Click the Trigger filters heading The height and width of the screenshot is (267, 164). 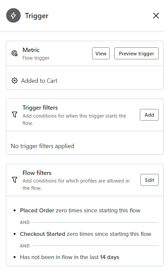tap(40, 108)
